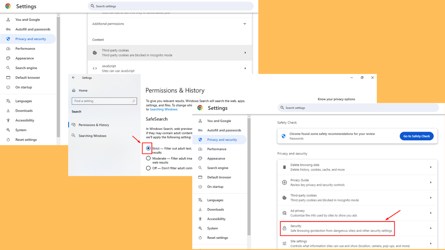Click cookie icon beside Third-party cookies under Content

click(x=95, y=53)
